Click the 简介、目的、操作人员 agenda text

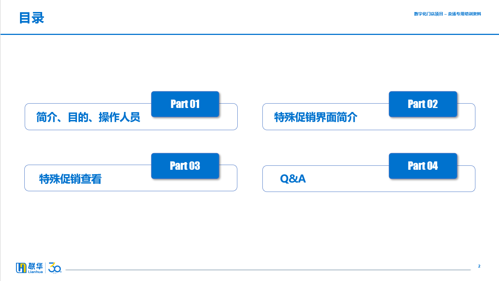pyautogui.click(x=88, y=117)
